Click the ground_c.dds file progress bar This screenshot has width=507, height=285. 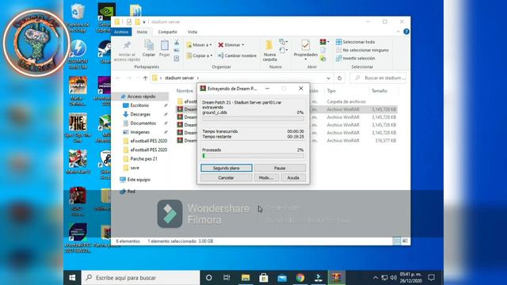coord(253,119)
